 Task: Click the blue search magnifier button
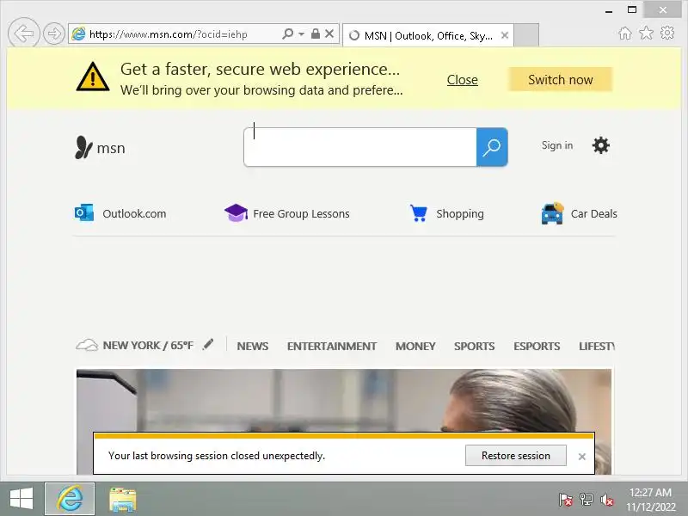click(492, 147)
